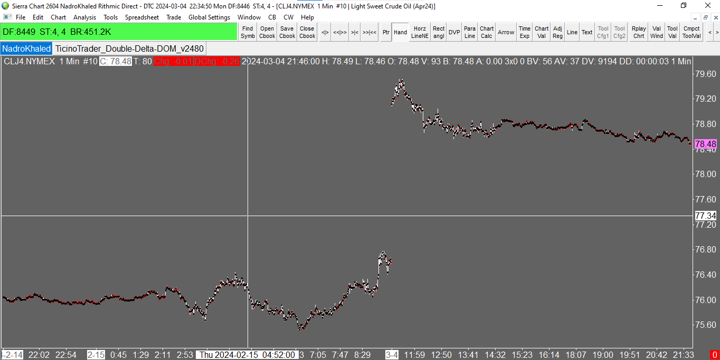The height and width of the screenshot is (360, 720).
Task: Close the chartbook with Close Cbook
Action: [307, 32]
